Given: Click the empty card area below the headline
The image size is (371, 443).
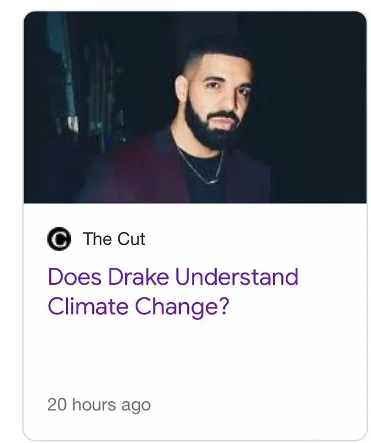Looking at the screenshot, I should [195, 357].
